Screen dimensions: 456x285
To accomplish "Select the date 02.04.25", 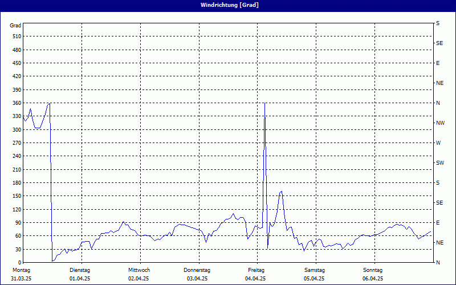I will pyautogui.click(x=139, y=279).
